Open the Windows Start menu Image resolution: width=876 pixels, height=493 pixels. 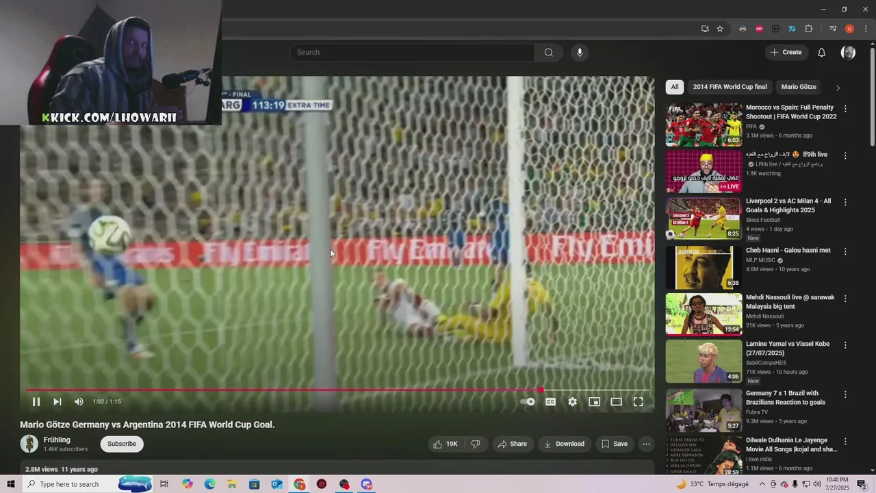coord(10,484)
